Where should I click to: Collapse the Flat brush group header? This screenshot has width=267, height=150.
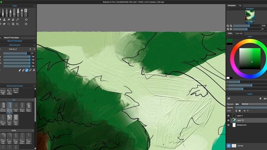coord(17,100)
